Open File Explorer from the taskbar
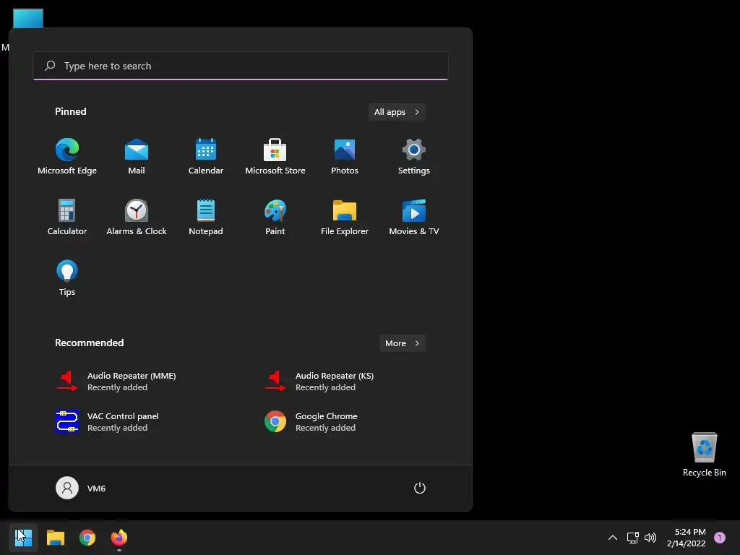This screenshot has width=740, height=555. 56,538
